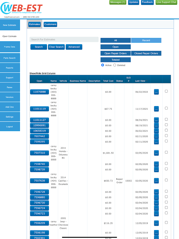Image resolution: width=179 pixels, height=239 pixels.
Task: Tick the checkbox for estimate 7599295
Action: [x=166, y=141]
